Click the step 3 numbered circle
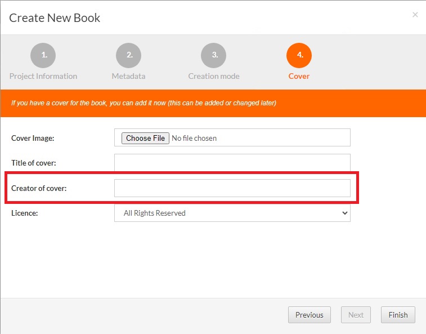The width and height of the screenshot is (426, 334). pos(214,55)
